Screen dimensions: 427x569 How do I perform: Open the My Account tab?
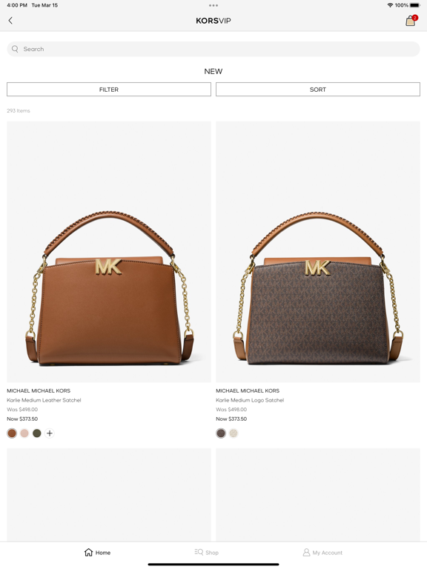(322, 553)
